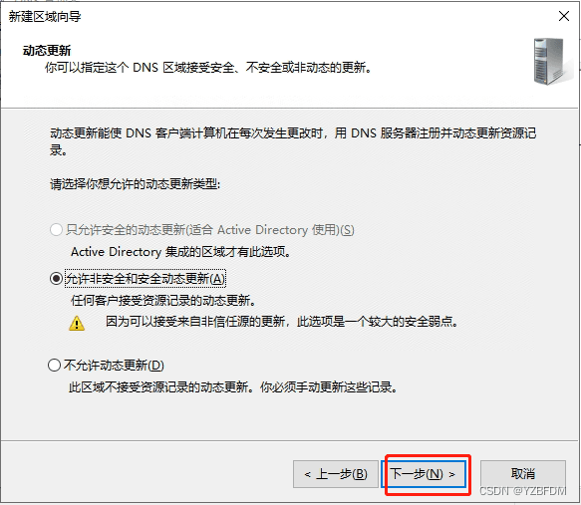This screenshot has height=505, width=581.
Task: Click the bold 动态更新 heading
Action: pos(47,51)
